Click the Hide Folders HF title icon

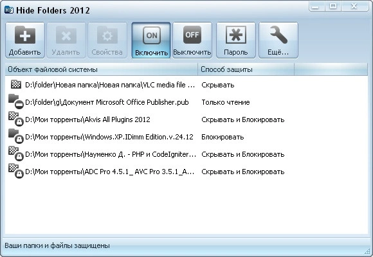tap(9, 10)
